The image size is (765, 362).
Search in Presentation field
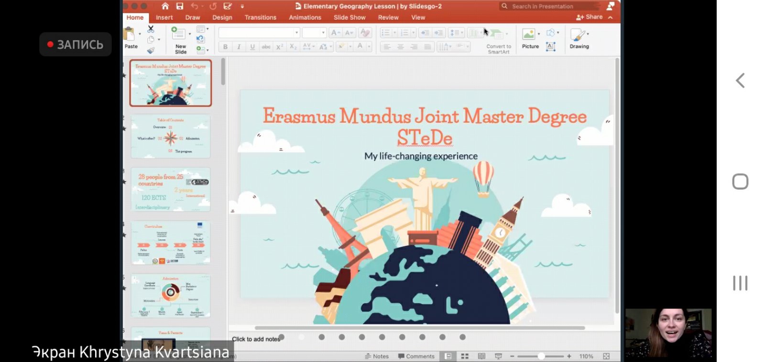tap(550, 6)
